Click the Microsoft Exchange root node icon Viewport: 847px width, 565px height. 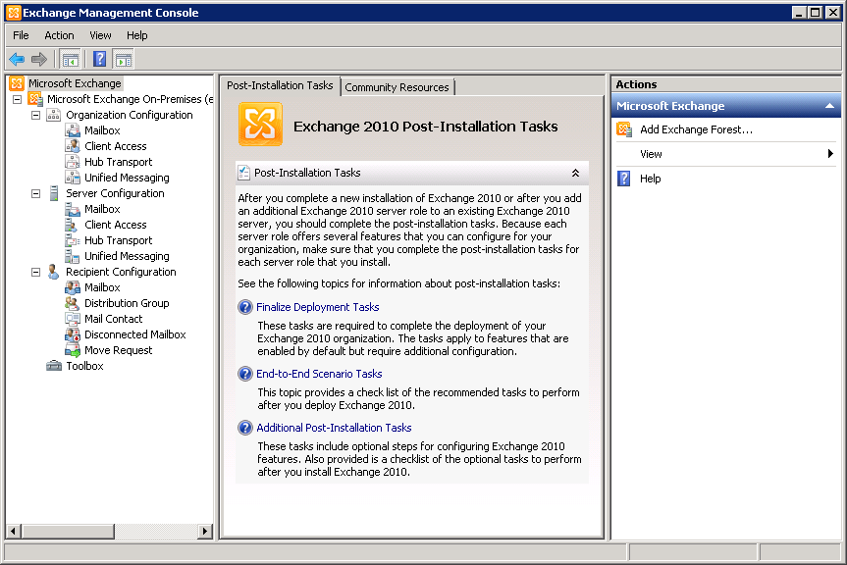pos(17,83)
